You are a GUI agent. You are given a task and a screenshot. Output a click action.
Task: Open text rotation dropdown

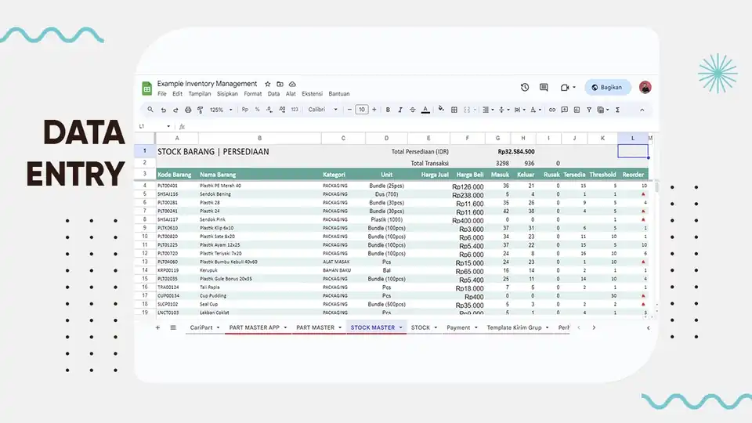coord(535,110)
